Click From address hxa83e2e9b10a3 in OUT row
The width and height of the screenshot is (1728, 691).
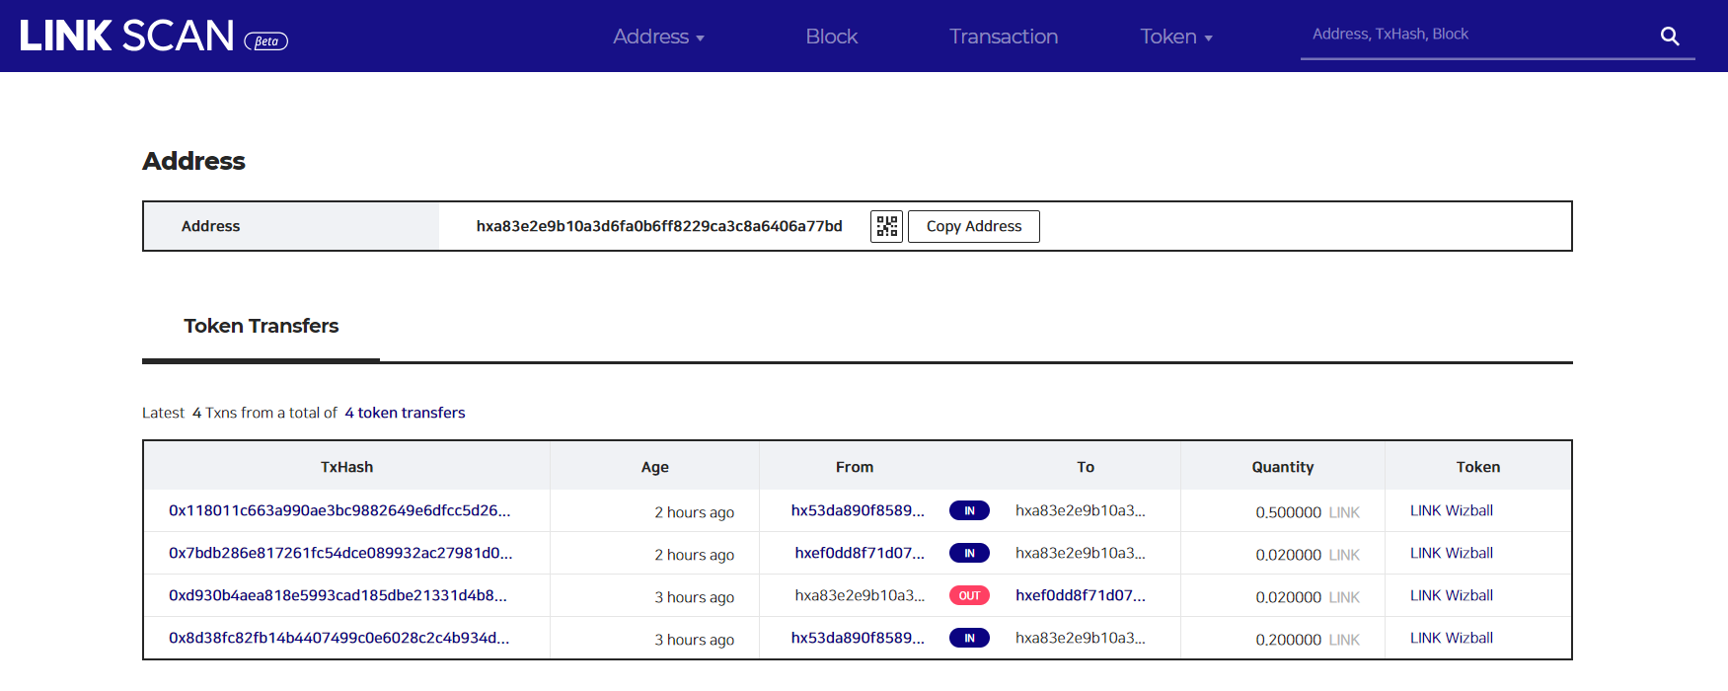click(860, 595)
